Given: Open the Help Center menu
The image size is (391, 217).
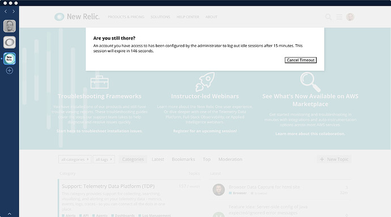Looking at the screenshot, I should coord(188,16).
